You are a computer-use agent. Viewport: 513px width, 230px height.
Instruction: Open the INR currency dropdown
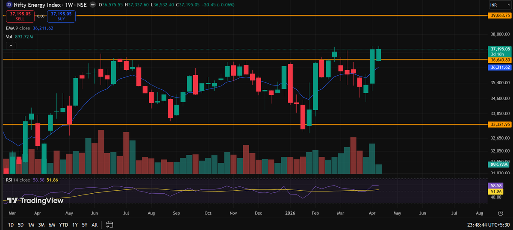(499, 5)
